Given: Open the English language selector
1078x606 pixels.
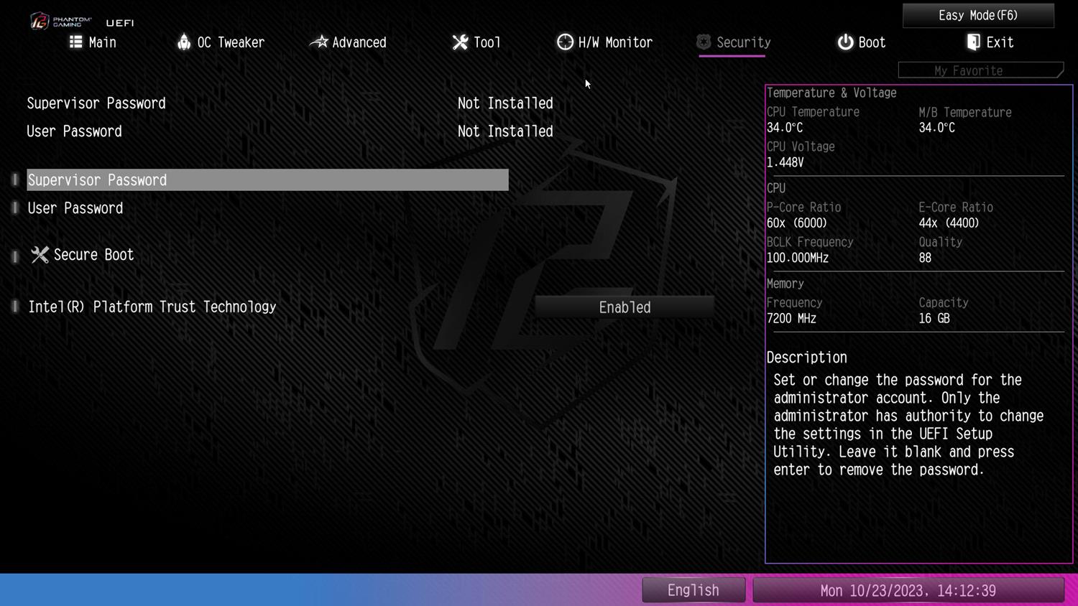Looking at the screenshot, I should [x=693, y=590].
